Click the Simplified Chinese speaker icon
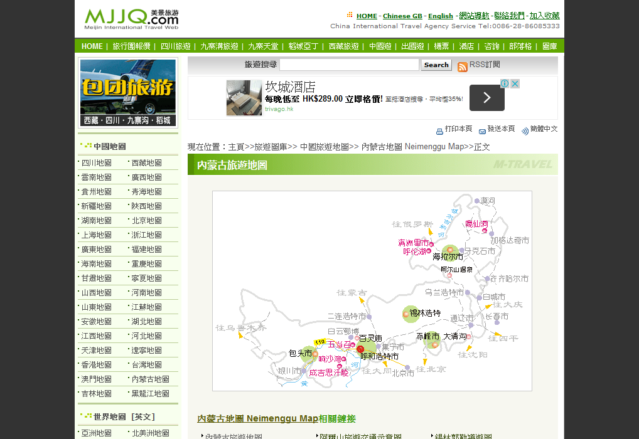639x439 pixels. pyautogui.click(x=525, y=132)
